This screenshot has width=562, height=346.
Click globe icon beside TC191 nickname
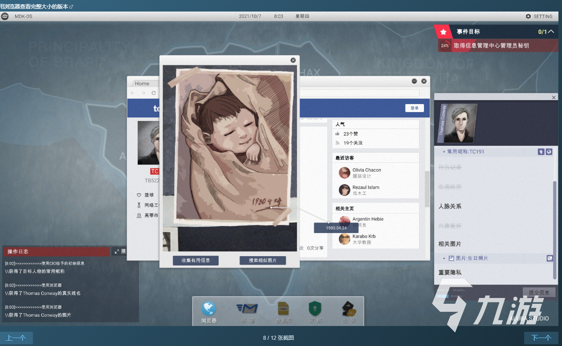[x=549, y=152]
